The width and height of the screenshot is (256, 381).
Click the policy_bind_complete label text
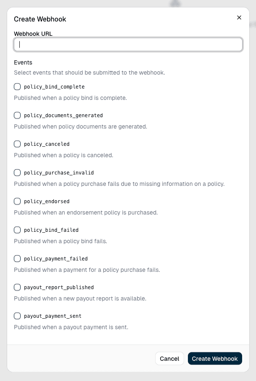(x=54, y=87)
